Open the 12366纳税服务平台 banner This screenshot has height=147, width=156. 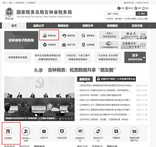pos(109,45)
